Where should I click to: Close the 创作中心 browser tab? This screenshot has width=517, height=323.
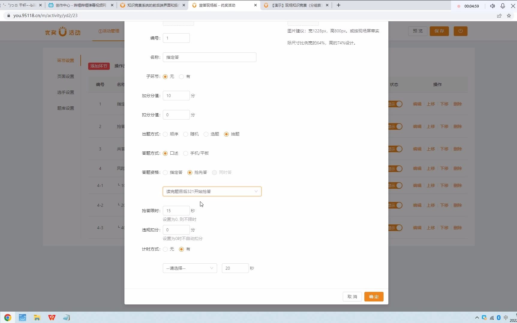click(112, 5)
